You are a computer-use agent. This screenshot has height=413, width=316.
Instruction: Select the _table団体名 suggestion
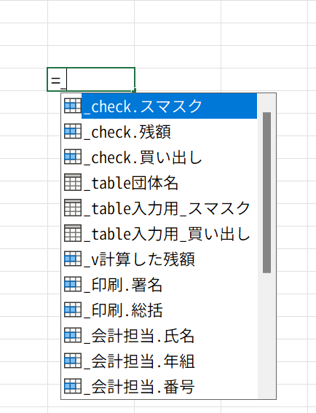point(159,182)
